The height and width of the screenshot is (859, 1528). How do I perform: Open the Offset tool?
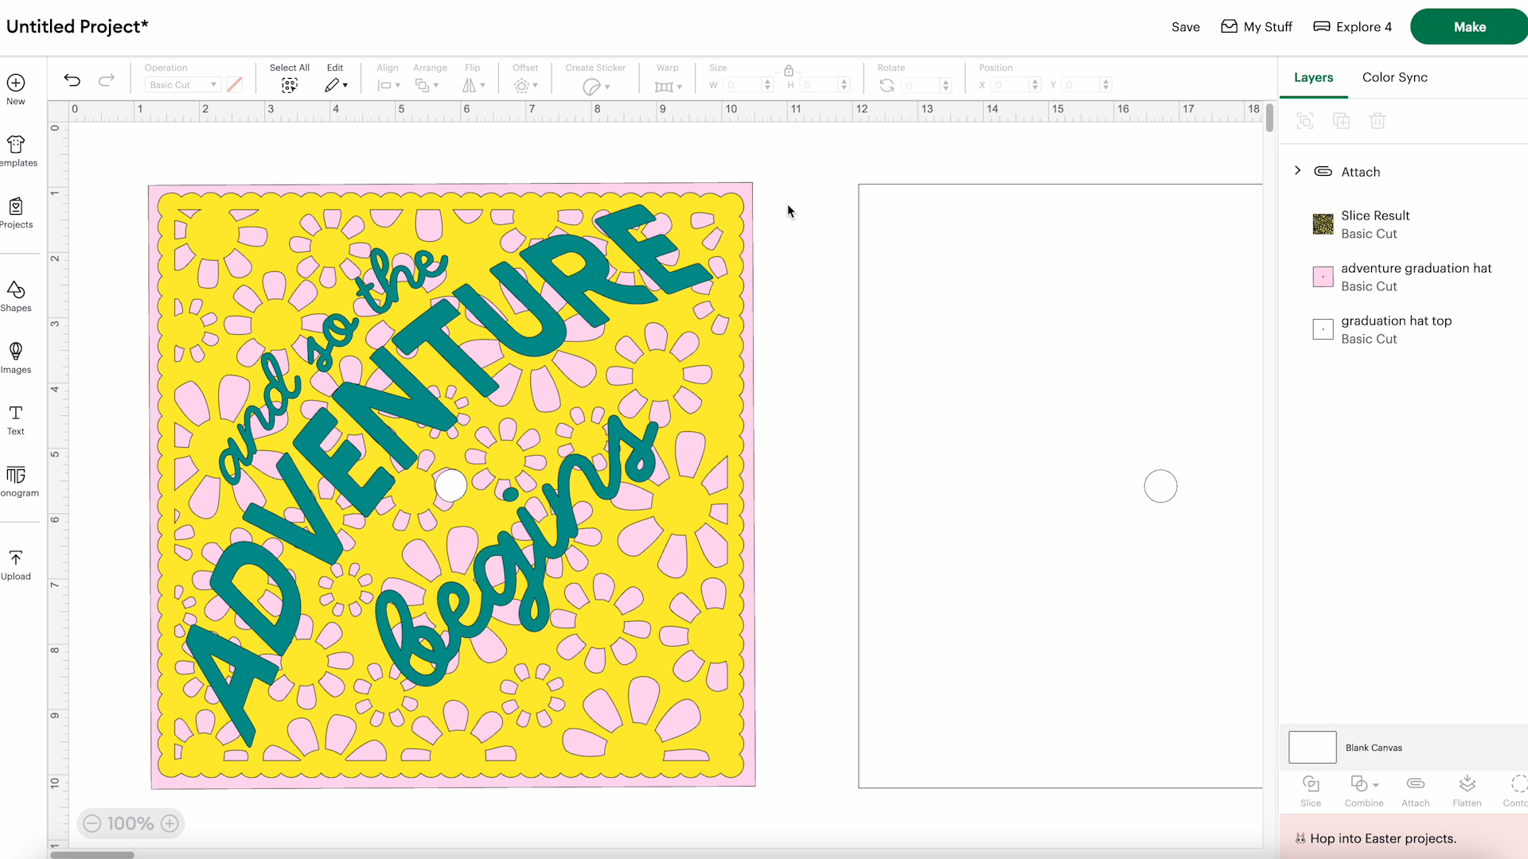[x=525, y=85]
